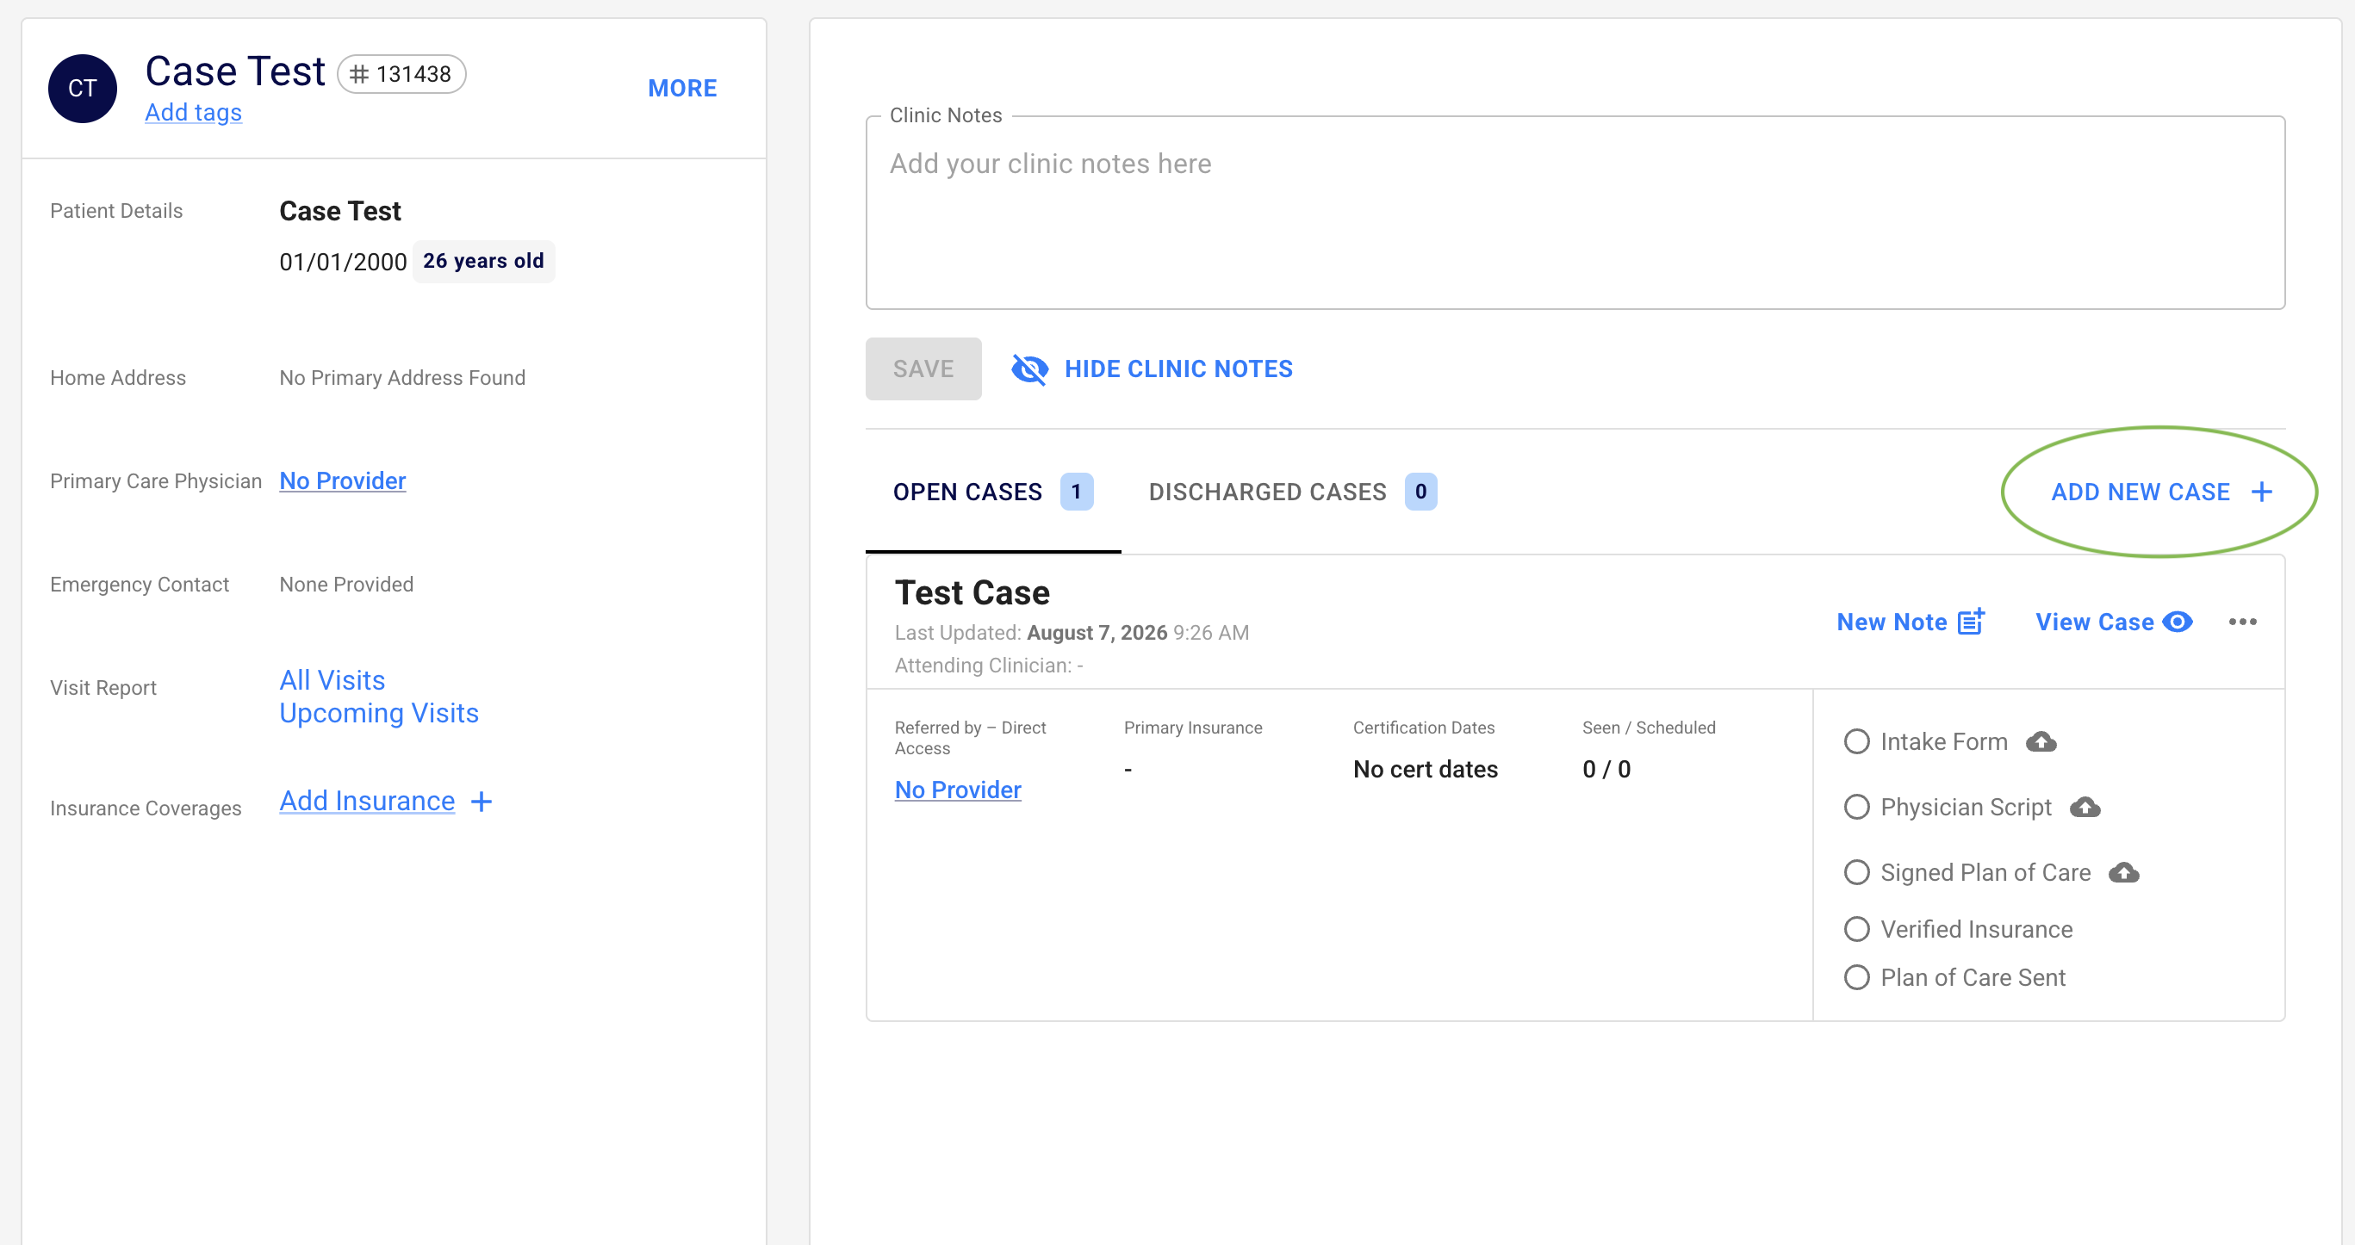Click the bold Case Test name in Patient Details
The image size is (2355, 1245).
(x=339, y=211)
